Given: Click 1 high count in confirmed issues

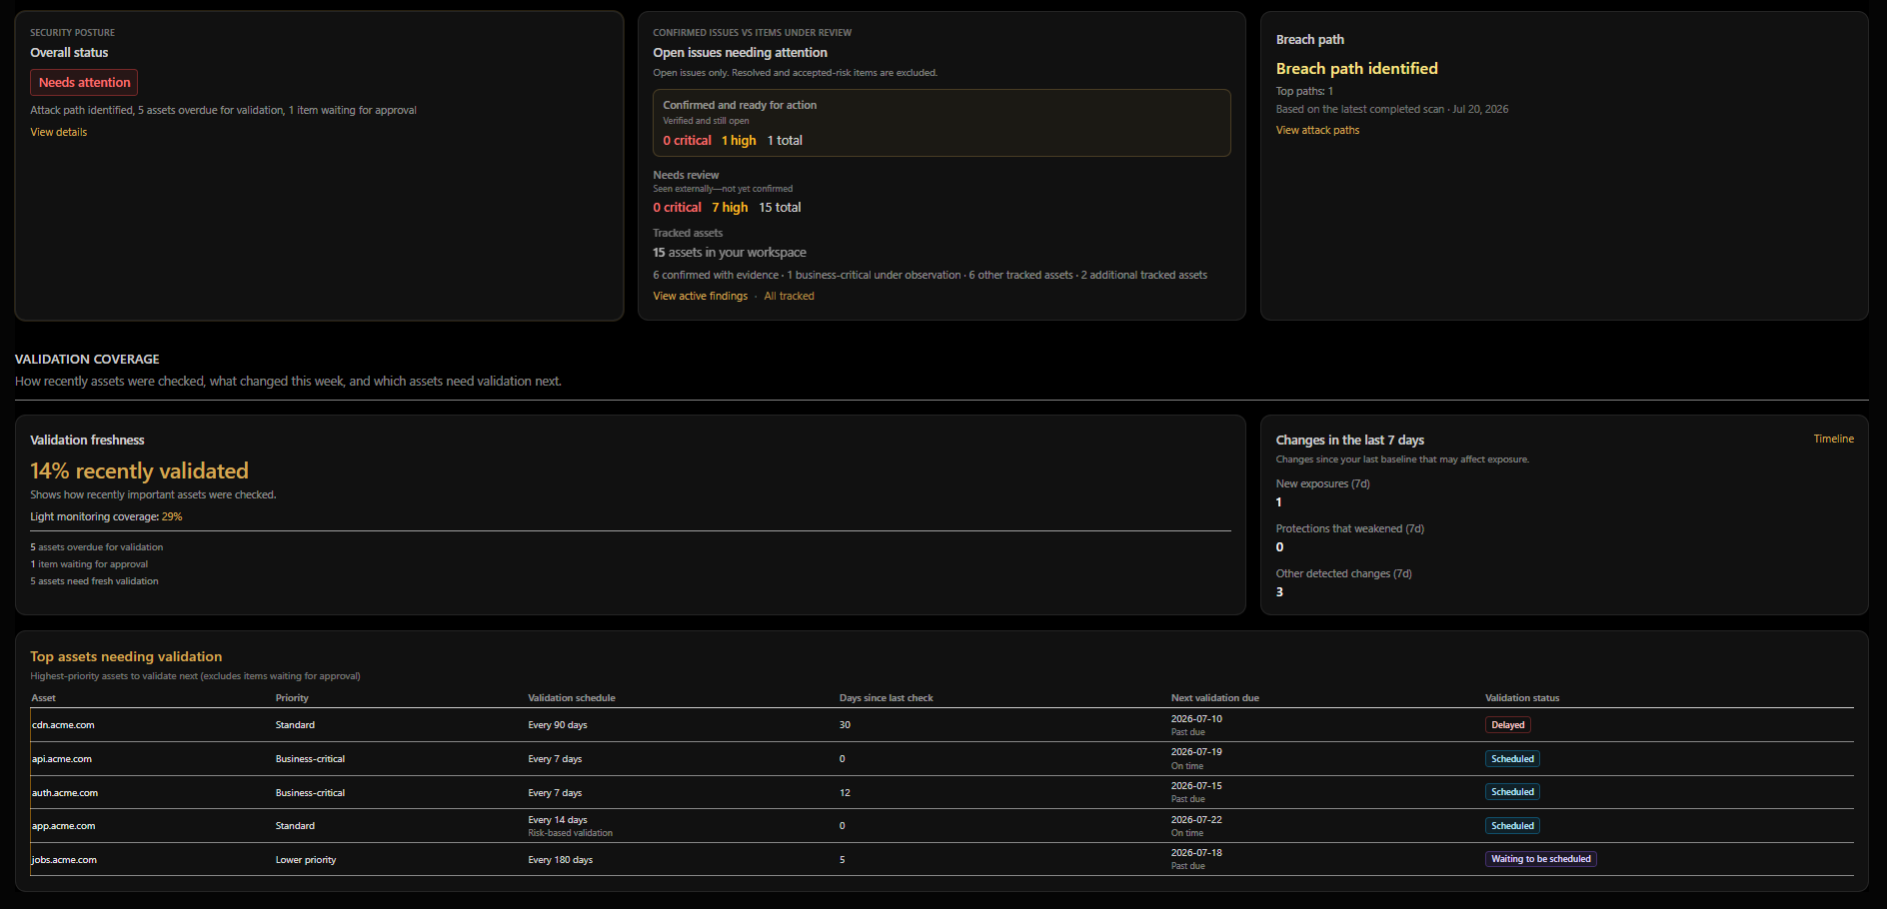Looking at the screenshot, I should pos(739,141).
